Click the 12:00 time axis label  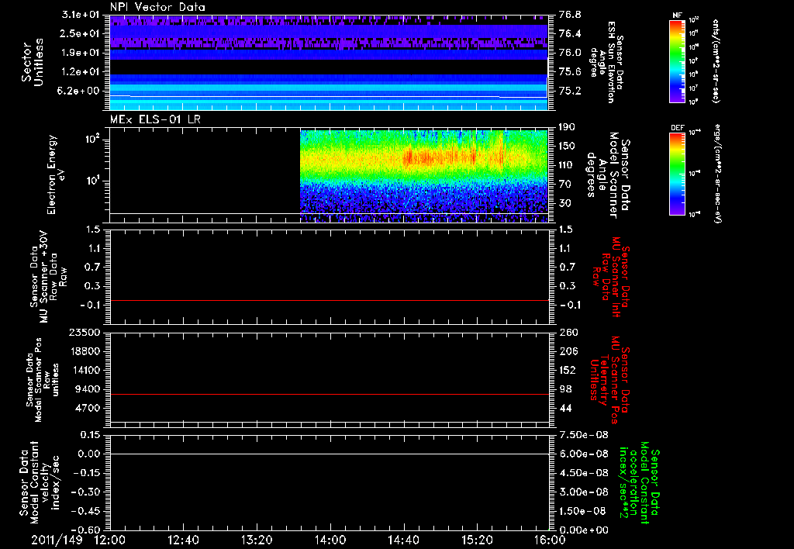click(x=110, y=540)
